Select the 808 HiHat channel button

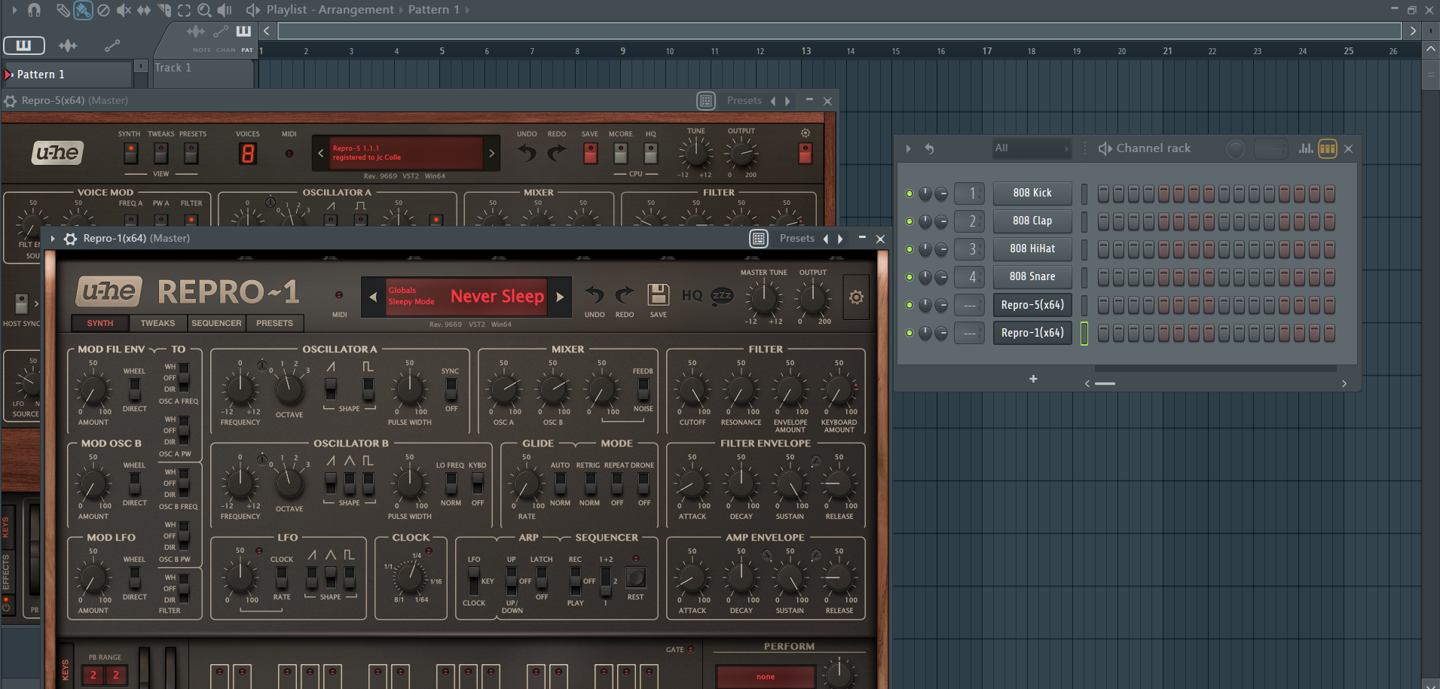click(1032, 249)
